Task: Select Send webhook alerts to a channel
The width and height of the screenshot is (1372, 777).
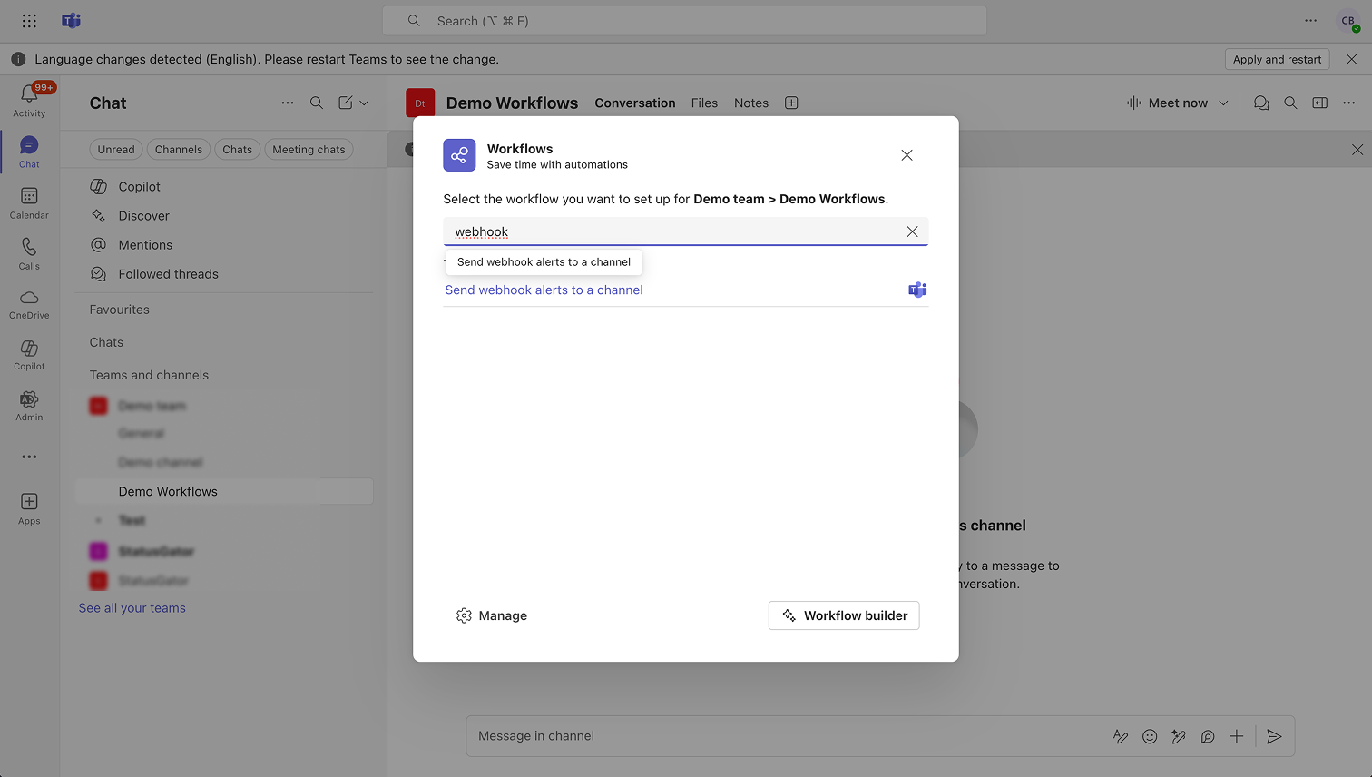Action: [544, 290]
